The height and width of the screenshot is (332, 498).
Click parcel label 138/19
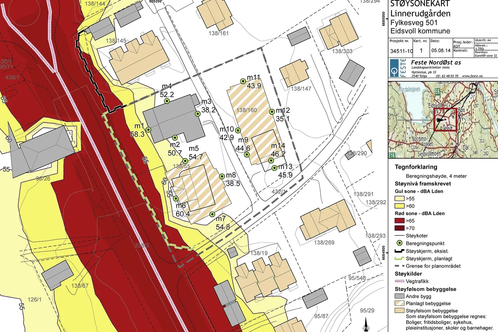(x=259, y=253)
